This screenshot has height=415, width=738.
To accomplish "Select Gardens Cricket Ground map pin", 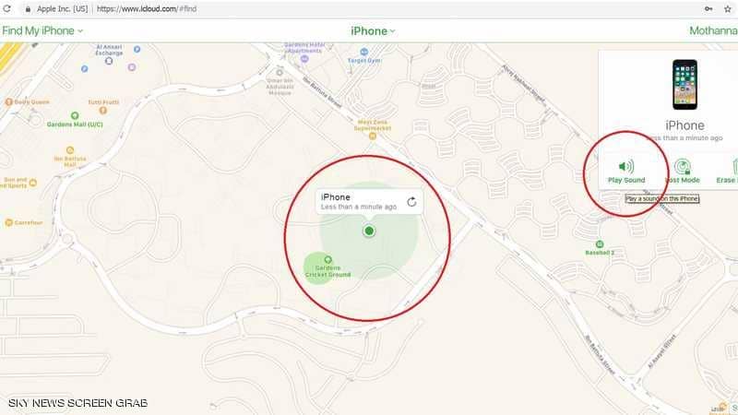I will click(x=328, y=260).
